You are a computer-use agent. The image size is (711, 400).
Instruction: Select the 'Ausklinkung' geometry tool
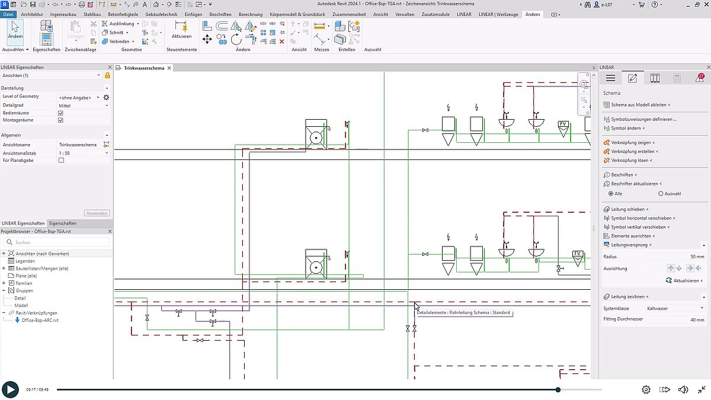[x=116, y=23]
